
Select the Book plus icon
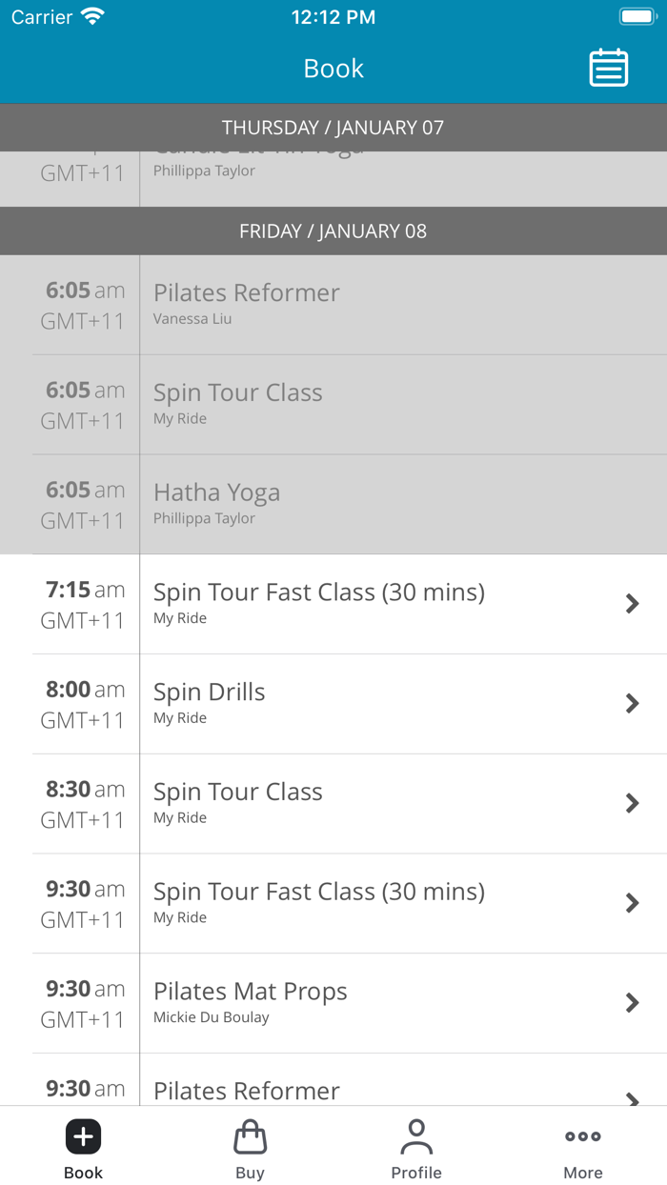[x=83, y=1135]
